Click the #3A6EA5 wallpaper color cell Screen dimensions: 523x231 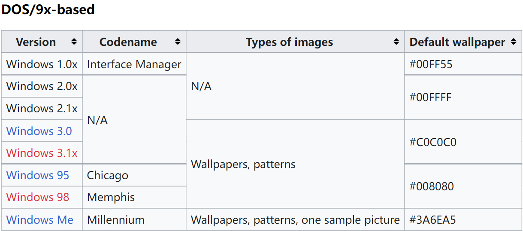(x=432, y=220)
